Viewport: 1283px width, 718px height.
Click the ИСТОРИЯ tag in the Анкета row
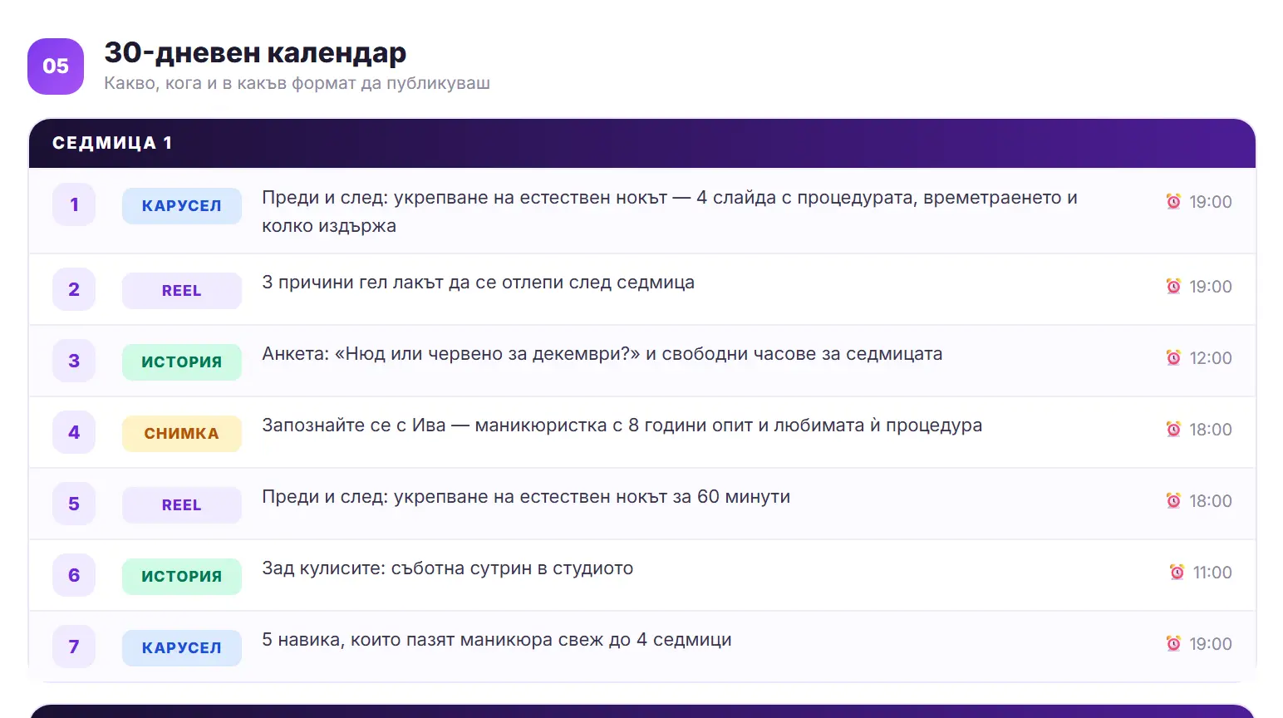[x=182, y=362]
